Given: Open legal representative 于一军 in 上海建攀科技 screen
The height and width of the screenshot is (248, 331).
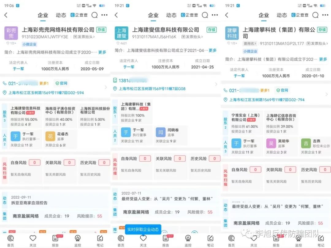Looking at the screenshot, I should pos(239,76).
